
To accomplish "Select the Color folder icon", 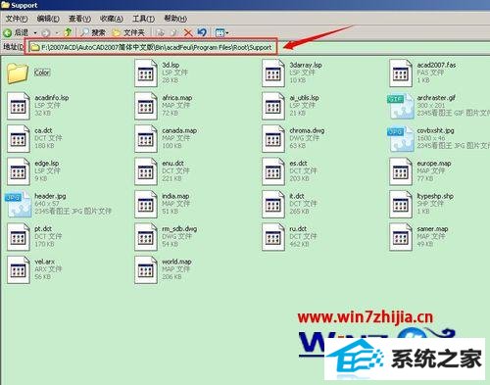I will (x=18, y=72).
